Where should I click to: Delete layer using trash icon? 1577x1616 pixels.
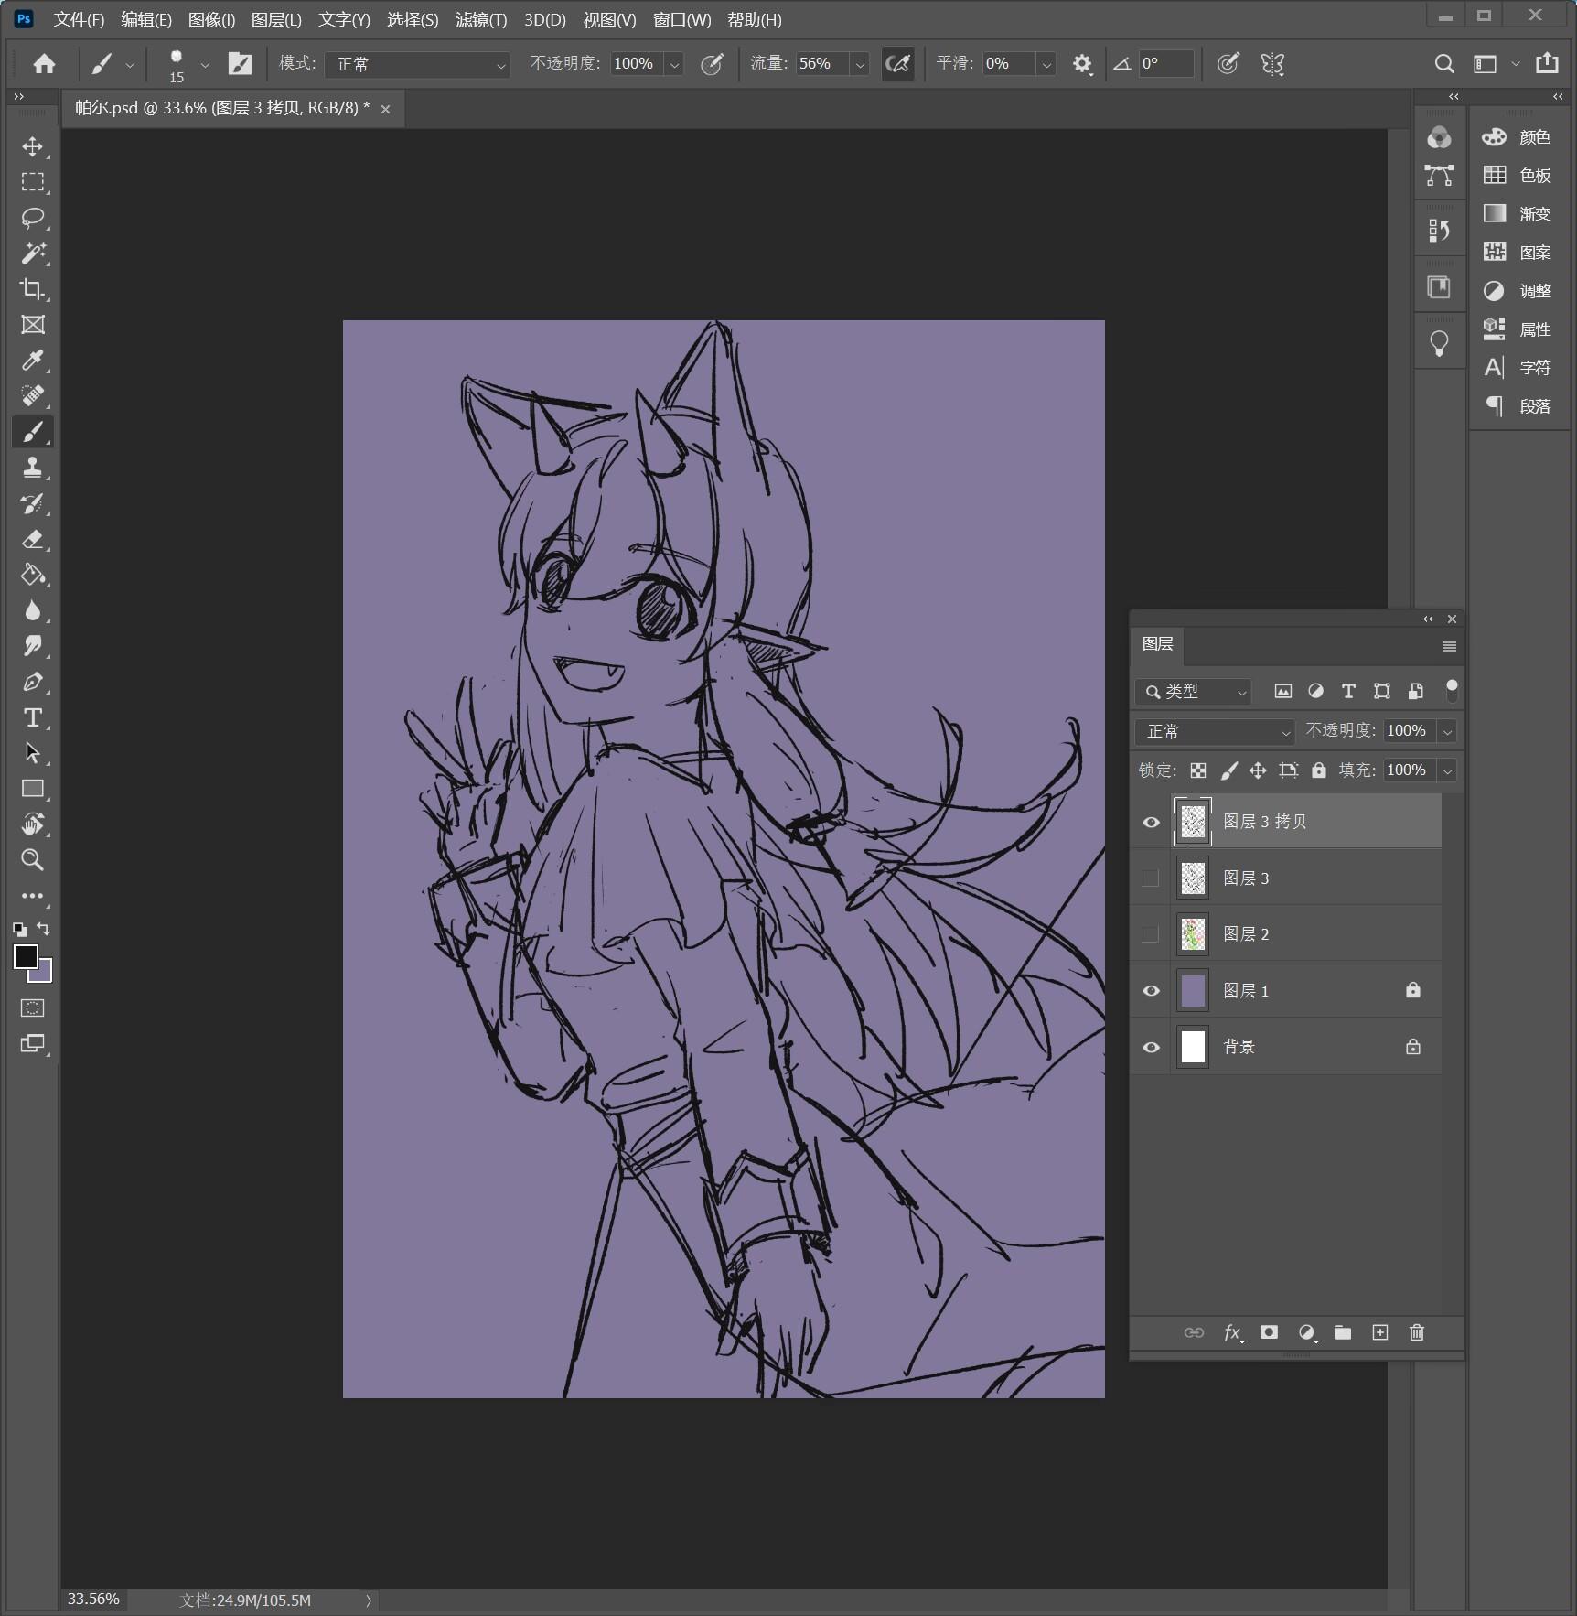[x=1417, y=1332]
